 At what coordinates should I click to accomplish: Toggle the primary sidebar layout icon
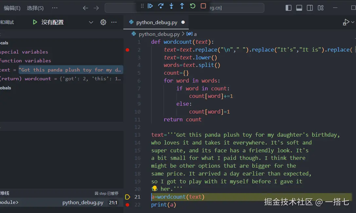click(288, 8)
